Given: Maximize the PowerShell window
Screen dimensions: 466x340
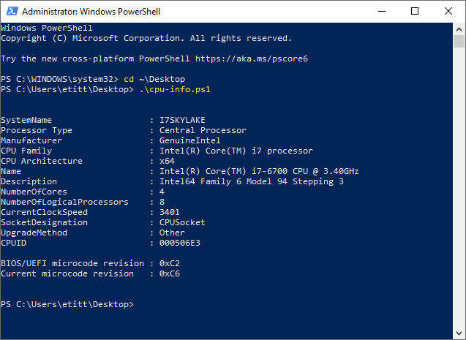Looking at the screenshot, I should tap(415, 11).
